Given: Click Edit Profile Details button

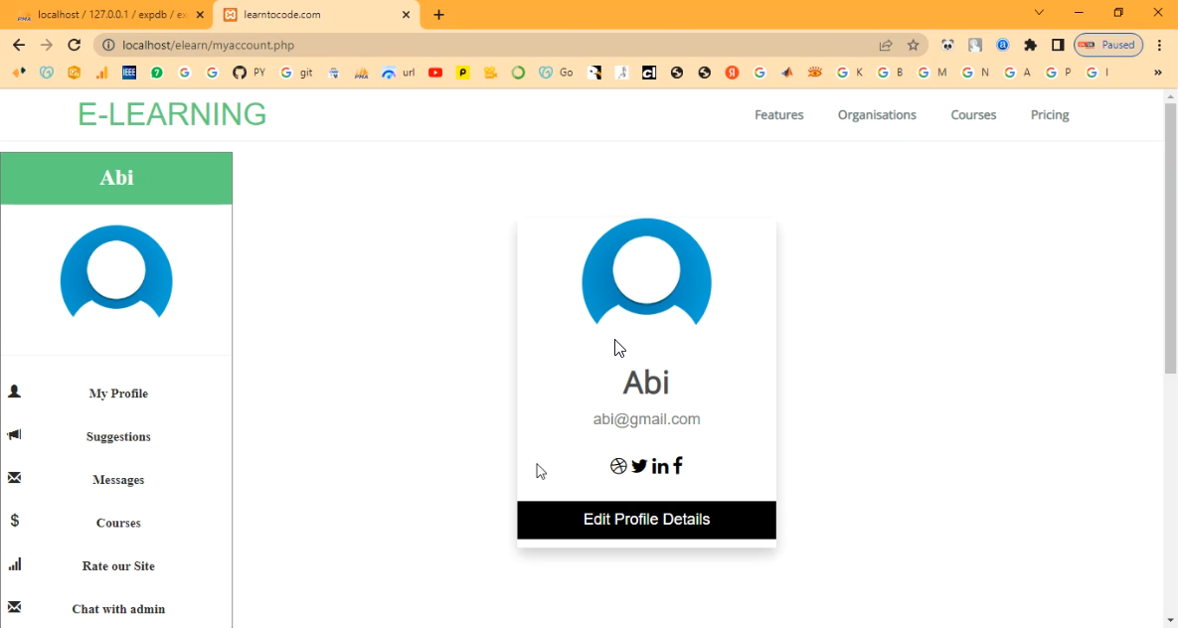Looking at the screenshot, I should click(x=646, y=520).
